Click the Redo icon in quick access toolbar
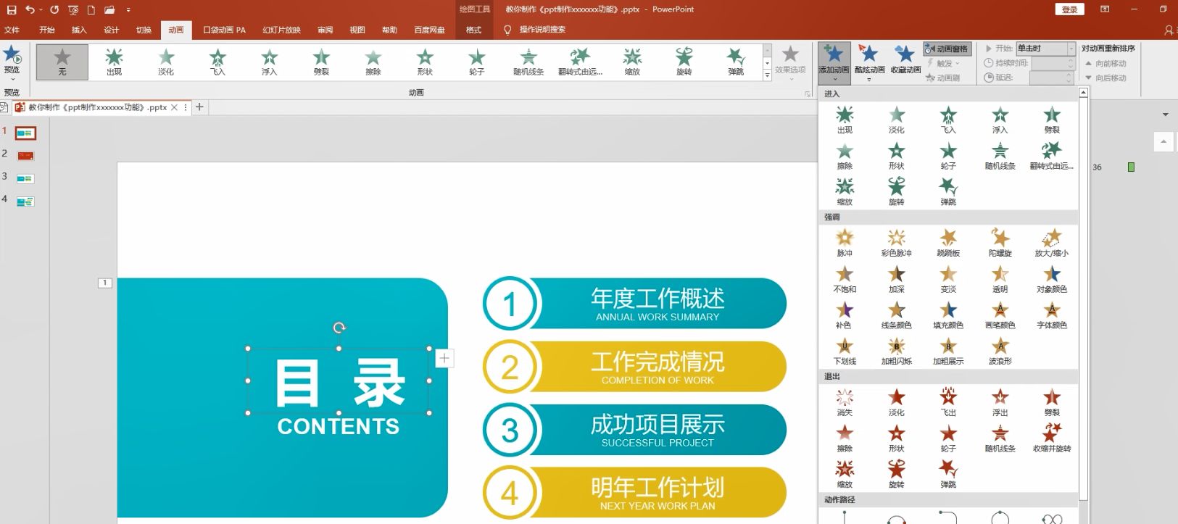Viewport: 1178px width, 524px height. coord(54,9)
